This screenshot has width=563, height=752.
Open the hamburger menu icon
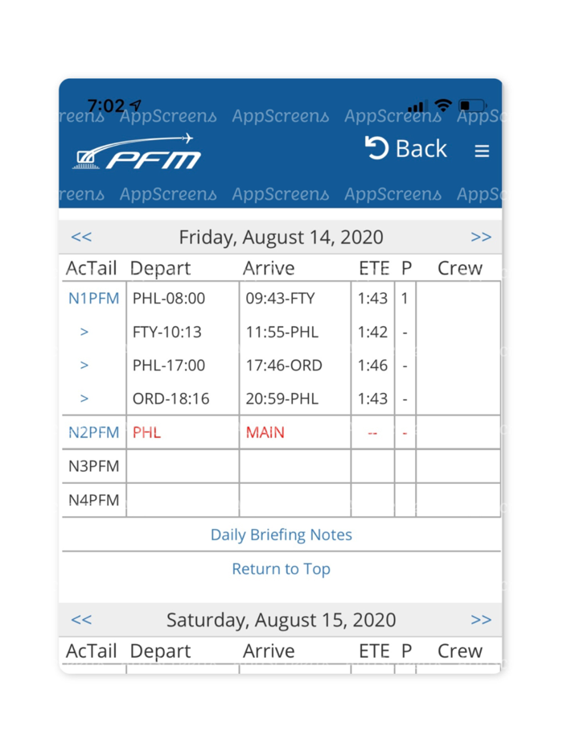pyautogui.click(x=481, y=151)
